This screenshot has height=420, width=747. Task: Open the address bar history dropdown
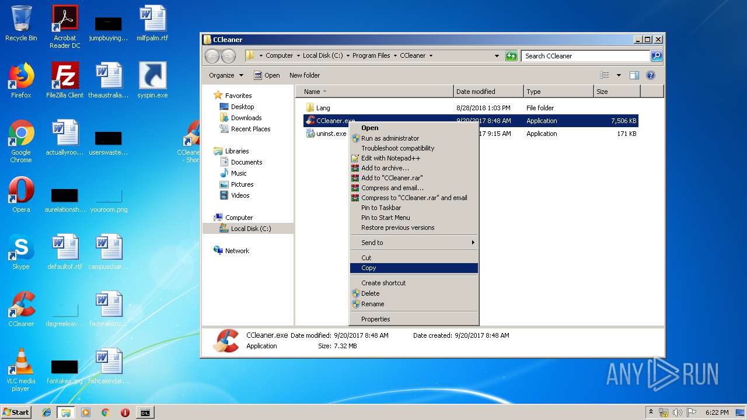click(x=497, y=56)
